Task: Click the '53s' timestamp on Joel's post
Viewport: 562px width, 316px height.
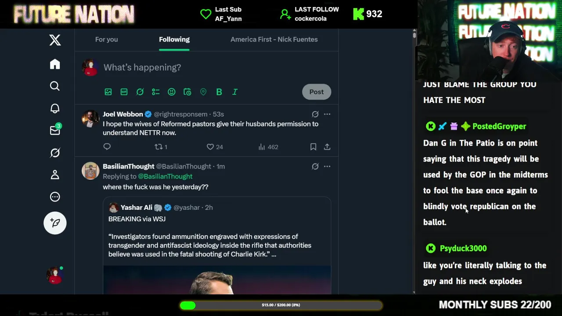Action: (218, 114)
